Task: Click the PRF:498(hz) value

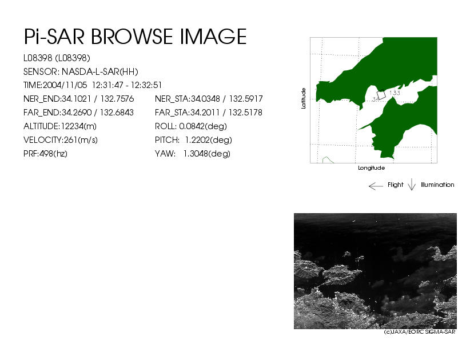Action: [x=45, y=154]
